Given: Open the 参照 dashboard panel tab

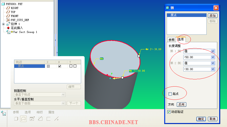Looking at the screenshot, I should (x=16, y=112).
